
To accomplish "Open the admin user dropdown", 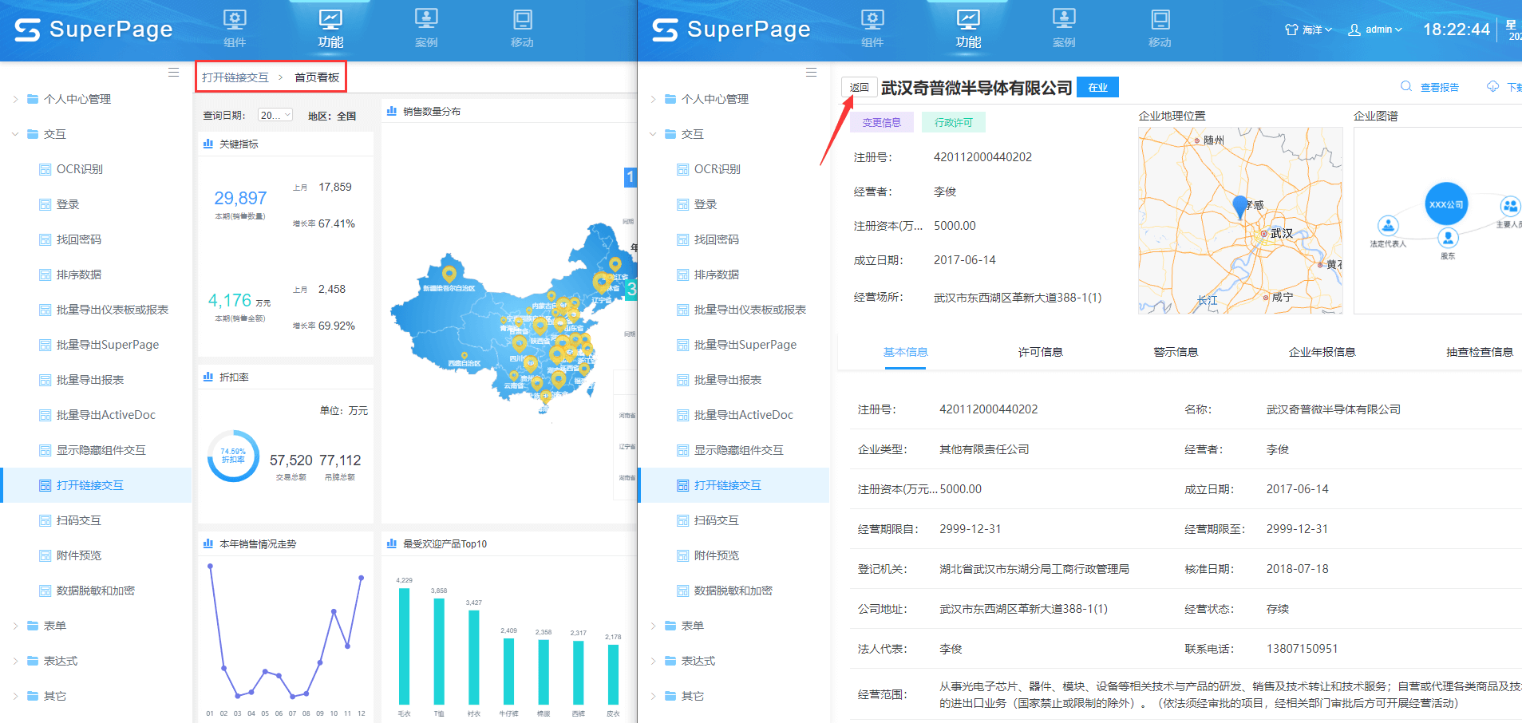I will [1375, 30].
